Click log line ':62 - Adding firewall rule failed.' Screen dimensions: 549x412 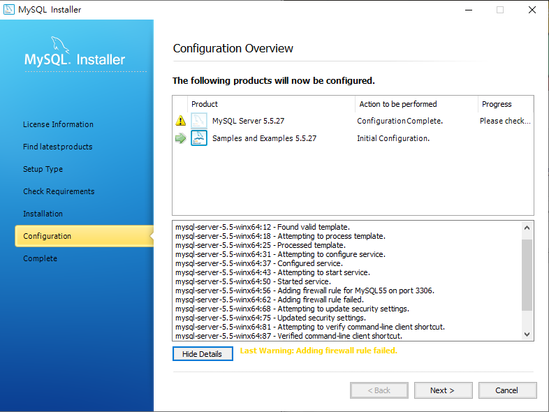[x=270, y=300]
